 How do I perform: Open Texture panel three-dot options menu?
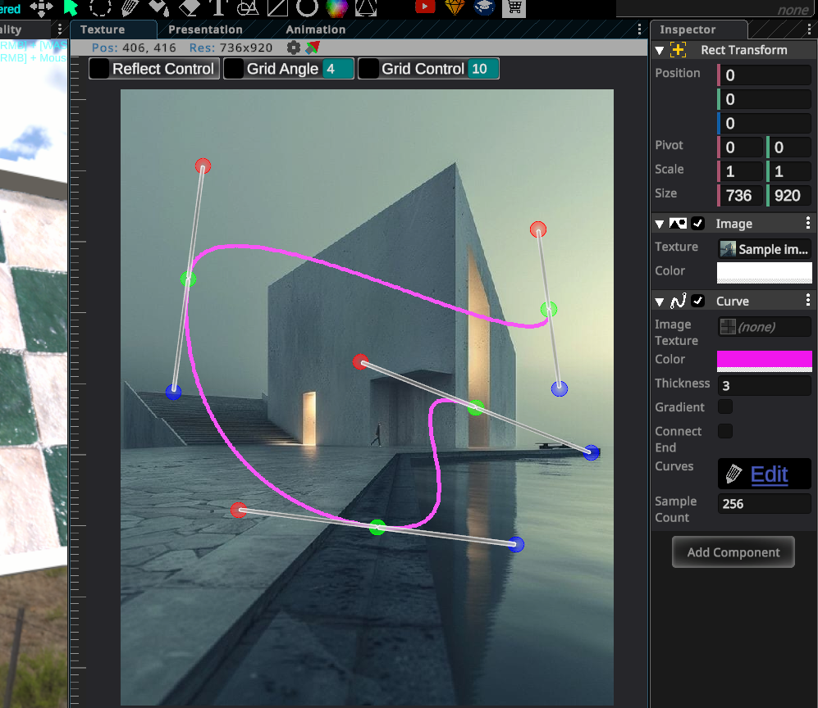[x=639, y=29]
